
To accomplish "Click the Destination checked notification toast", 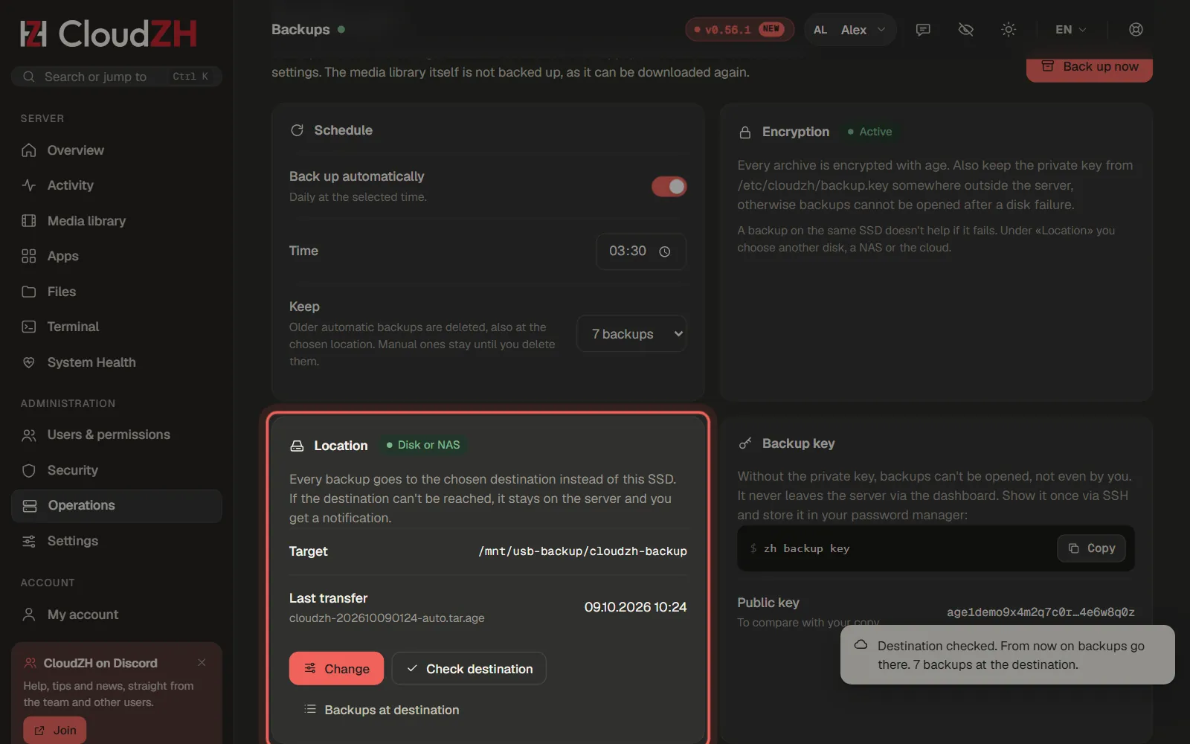I will pyautogui.click(x=1008, y=655).
